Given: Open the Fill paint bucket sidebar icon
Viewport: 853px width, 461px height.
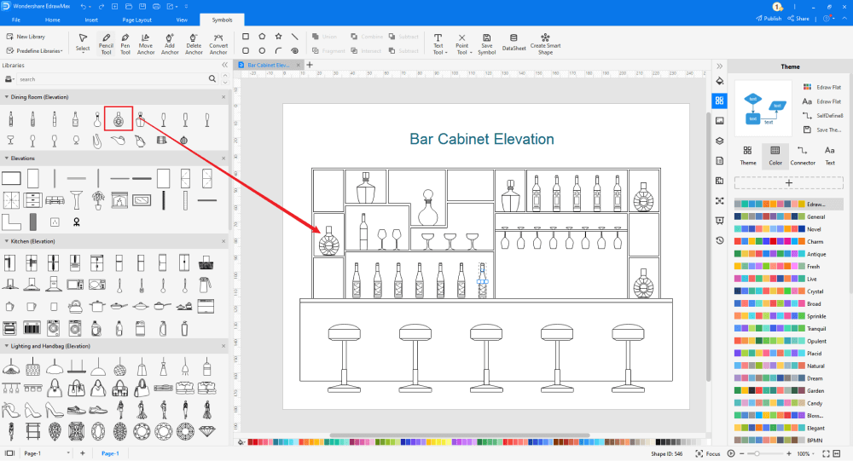Looking at the screenshot, I should tap(720, 81).
